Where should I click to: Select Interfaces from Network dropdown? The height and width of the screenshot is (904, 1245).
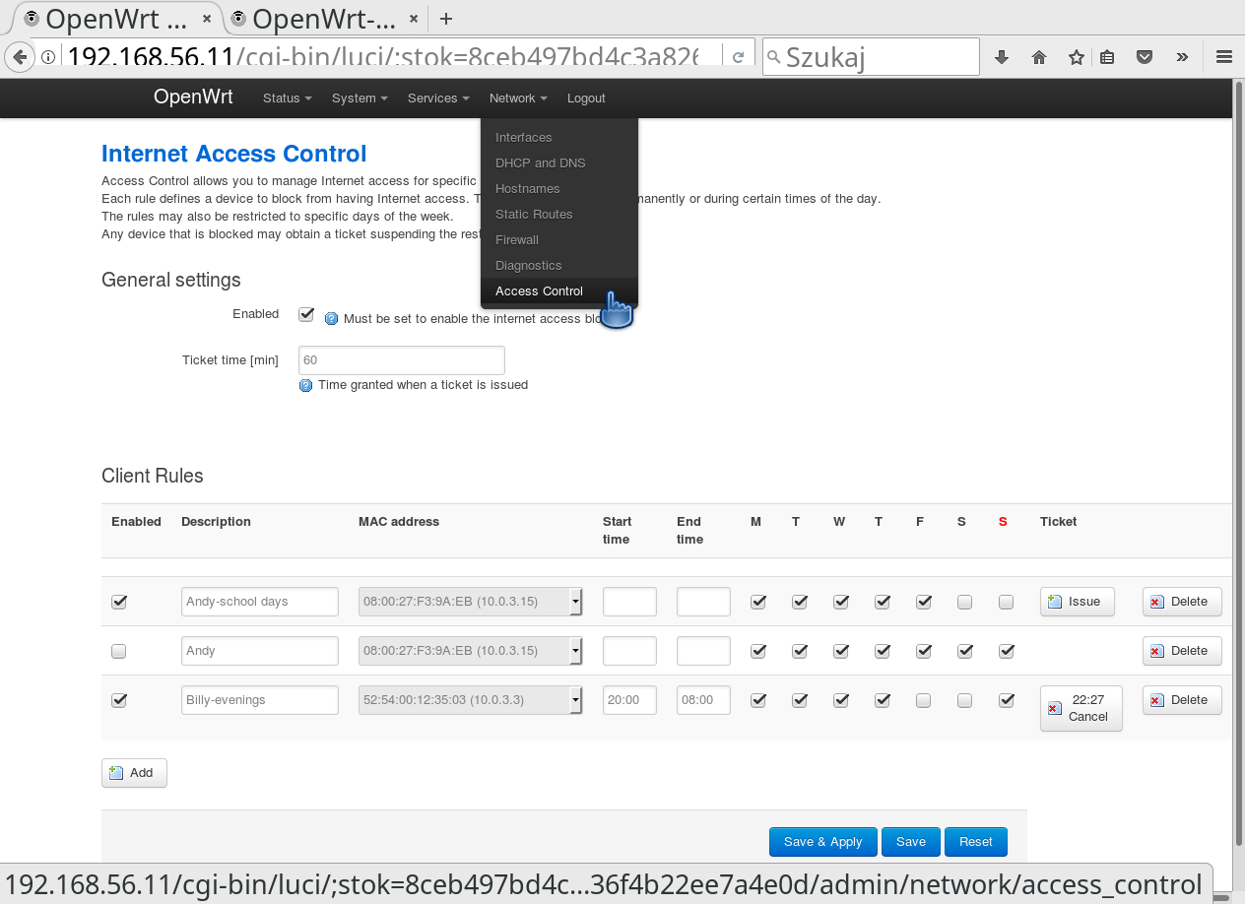[559, 138]
